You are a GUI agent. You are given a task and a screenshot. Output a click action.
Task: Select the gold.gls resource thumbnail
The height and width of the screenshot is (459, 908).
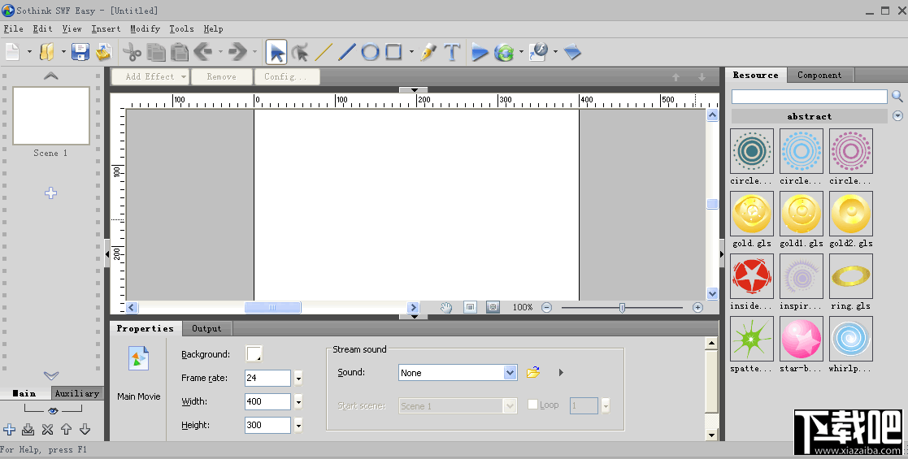pos(752,214)
